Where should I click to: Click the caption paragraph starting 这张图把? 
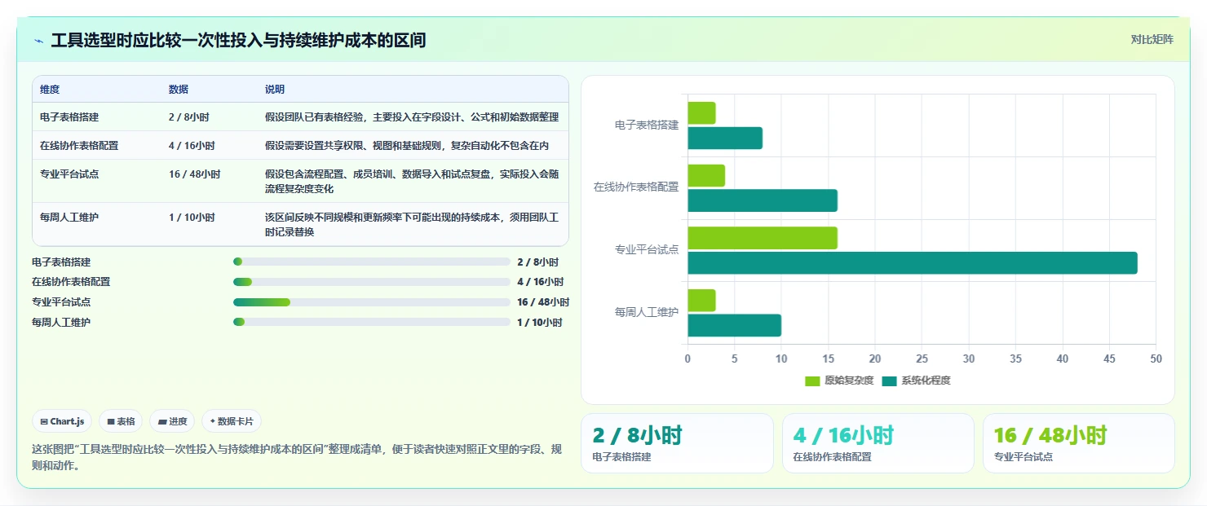(x=297, y=457)
